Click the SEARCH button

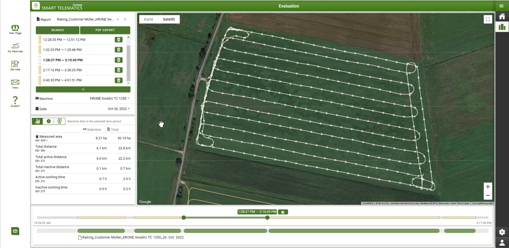tap(58, 30)
